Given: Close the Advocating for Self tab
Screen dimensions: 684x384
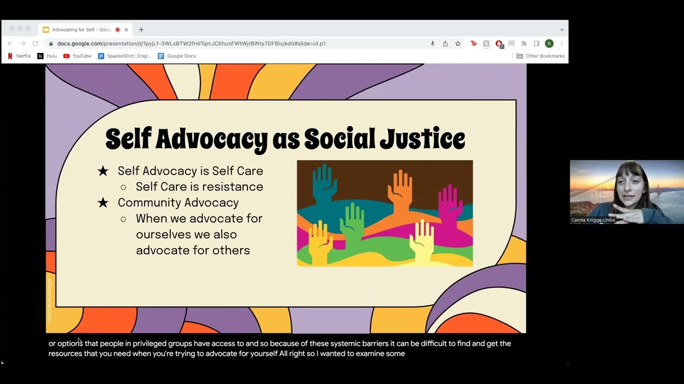Looking at the screenshot, I should point(126,30).
